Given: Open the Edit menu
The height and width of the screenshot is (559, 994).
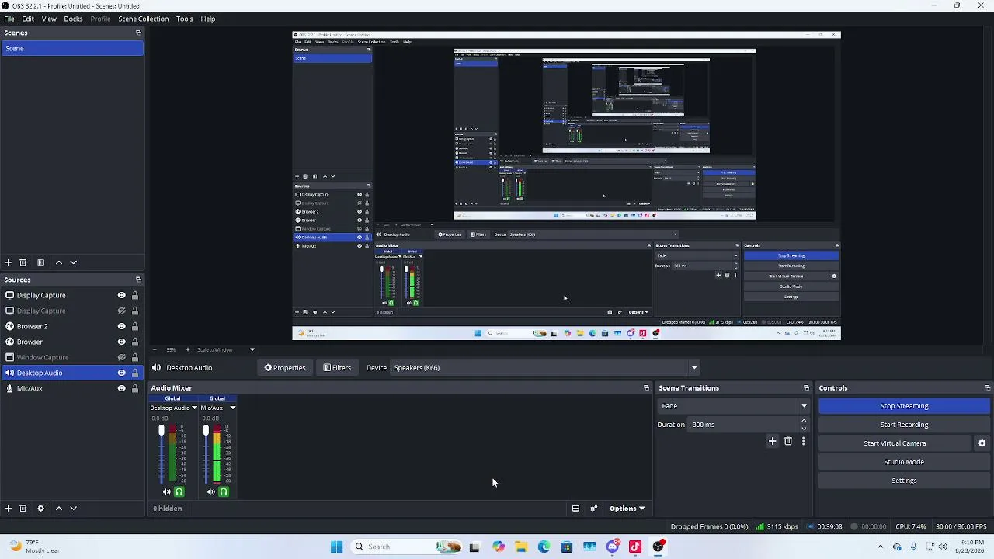Looking at the screenshot, I should point(28,19).
